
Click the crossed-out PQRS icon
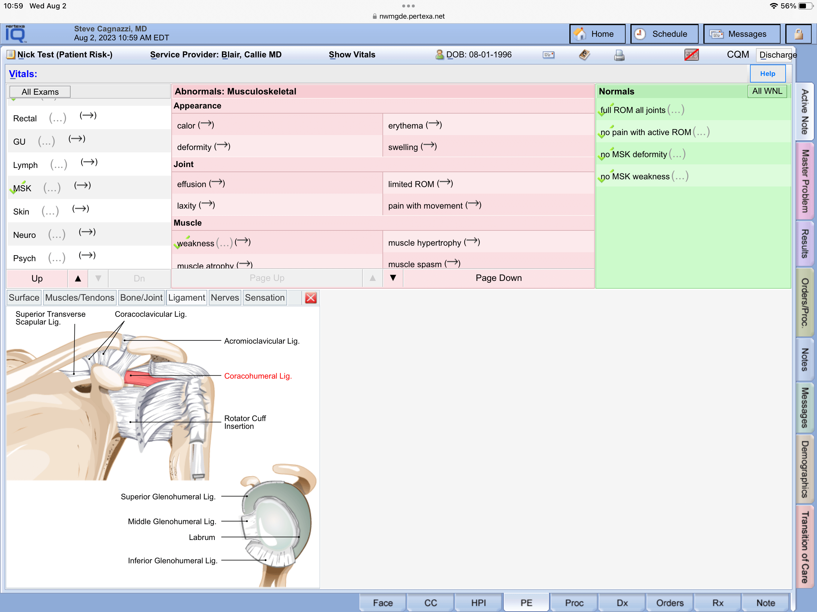click(691, 55)
